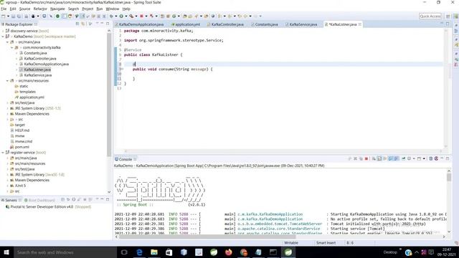Switch to the Boot Dashboard tab
This screenshot has width=459, height=258.
[x=39, y=200]
